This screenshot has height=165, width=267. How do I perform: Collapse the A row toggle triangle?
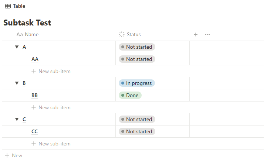point(17,47)
